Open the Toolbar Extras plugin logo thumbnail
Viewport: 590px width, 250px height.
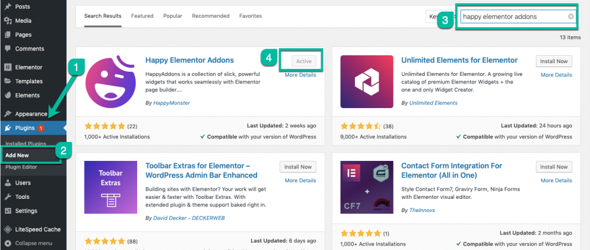[111, 187]
